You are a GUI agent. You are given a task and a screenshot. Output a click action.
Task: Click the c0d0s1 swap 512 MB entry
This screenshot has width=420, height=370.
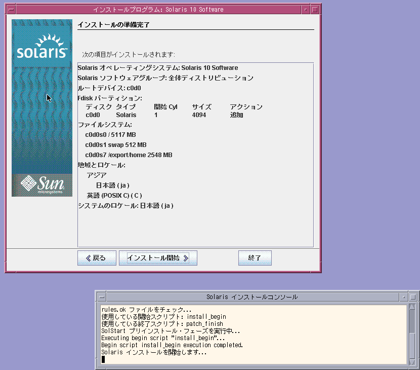[116, 145]
